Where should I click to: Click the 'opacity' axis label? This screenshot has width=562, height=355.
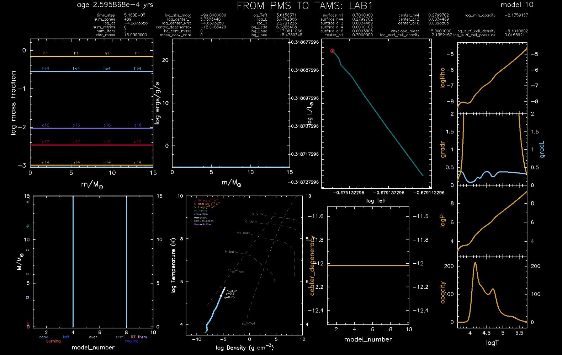(x=442, y=292)
